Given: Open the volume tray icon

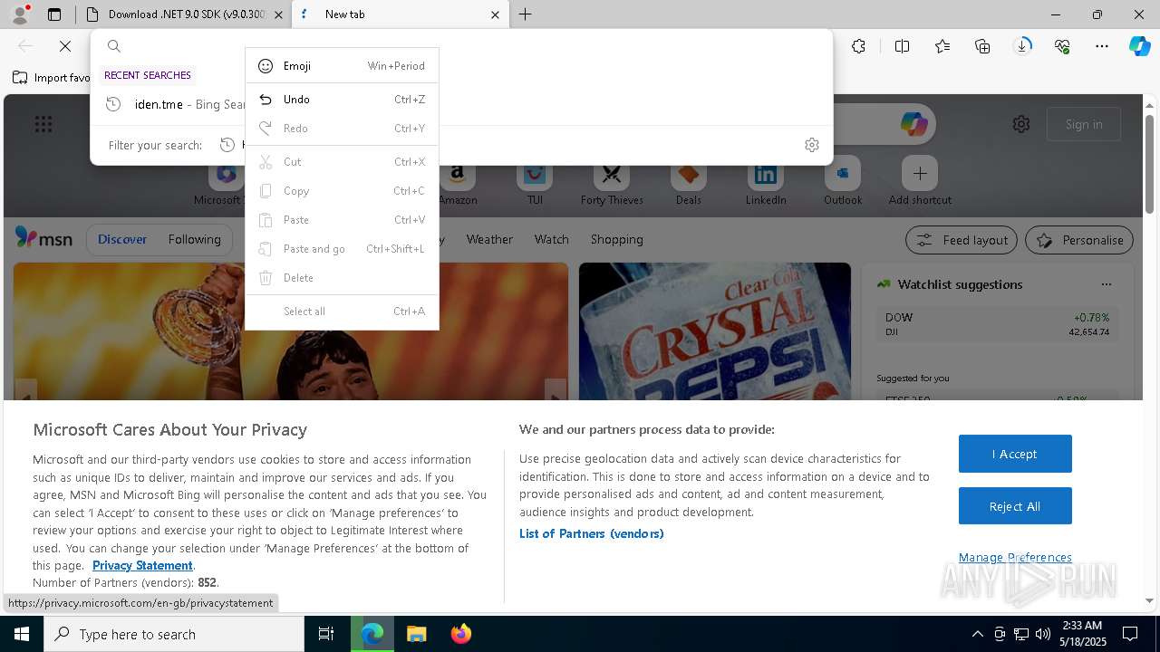Looking at the screenshot, I should [1042, 634].
